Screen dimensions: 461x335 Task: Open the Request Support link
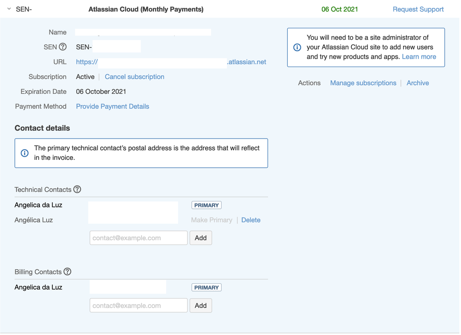[418, 9]
